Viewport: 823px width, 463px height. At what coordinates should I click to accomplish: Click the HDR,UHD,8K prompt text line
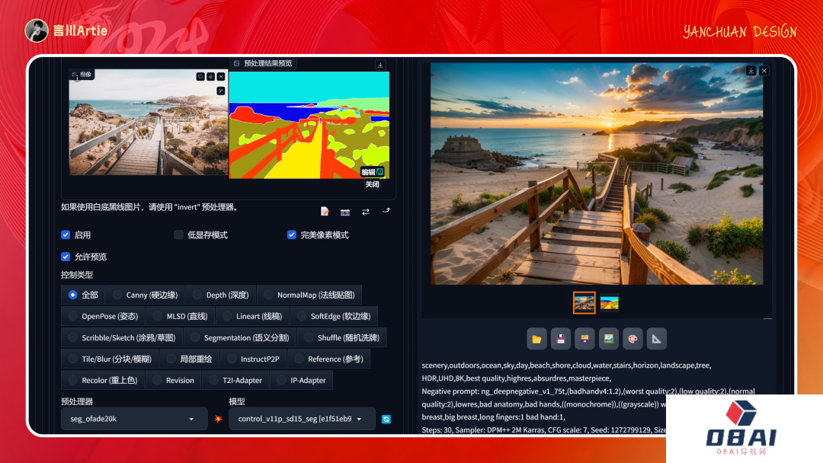[x=517, y=378]
